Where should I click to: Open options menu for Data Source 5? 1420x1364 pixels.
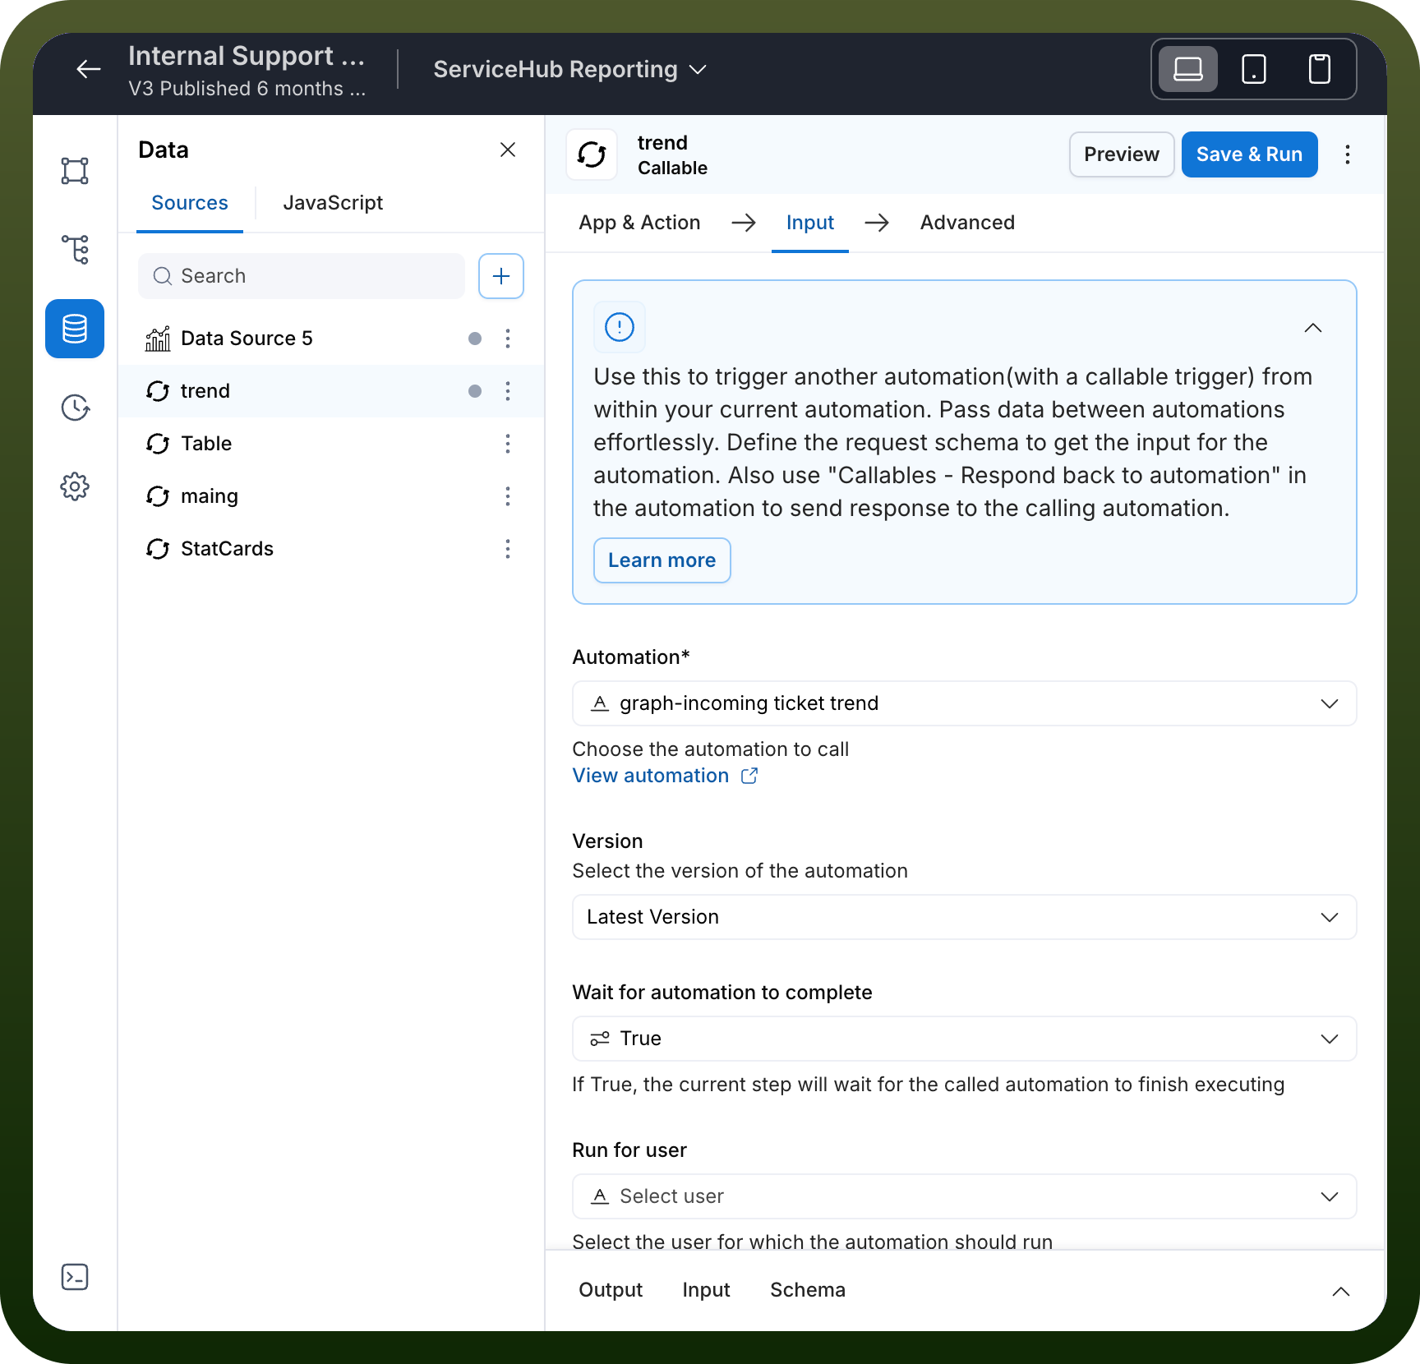point(508,339)
